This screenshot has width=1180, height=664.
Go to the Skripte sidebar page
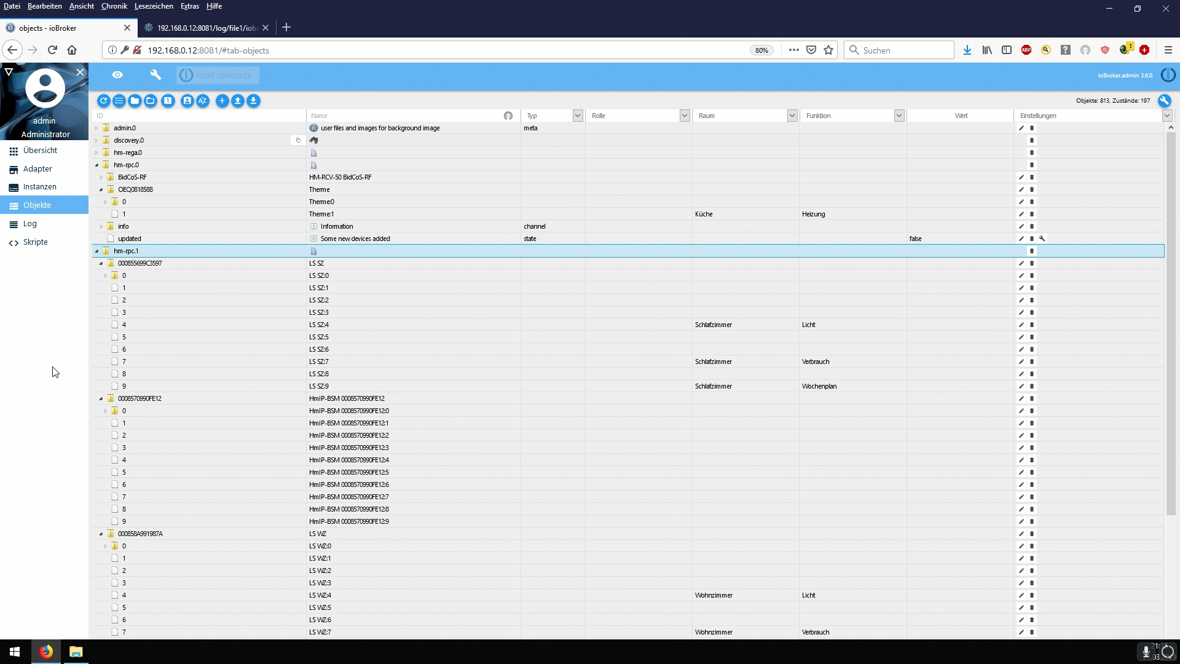tap(35, 242)
